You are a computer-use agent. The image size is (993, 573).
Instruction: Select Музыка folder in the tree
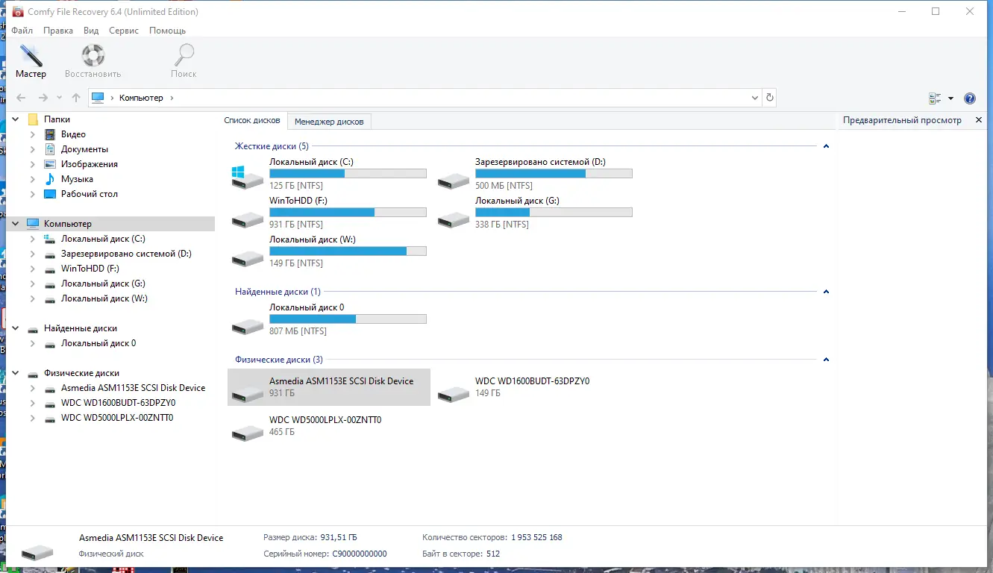point(77,179)
